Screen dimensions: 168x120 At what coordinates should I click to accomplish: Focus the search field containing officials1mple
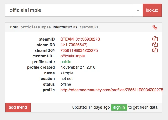pyautogui.click(x=69, y=10)
